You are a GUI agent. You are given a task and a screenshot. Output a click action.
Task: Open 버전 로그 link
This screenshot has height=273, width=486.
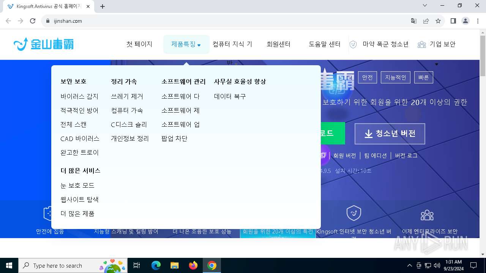click(x=406, y=155)
